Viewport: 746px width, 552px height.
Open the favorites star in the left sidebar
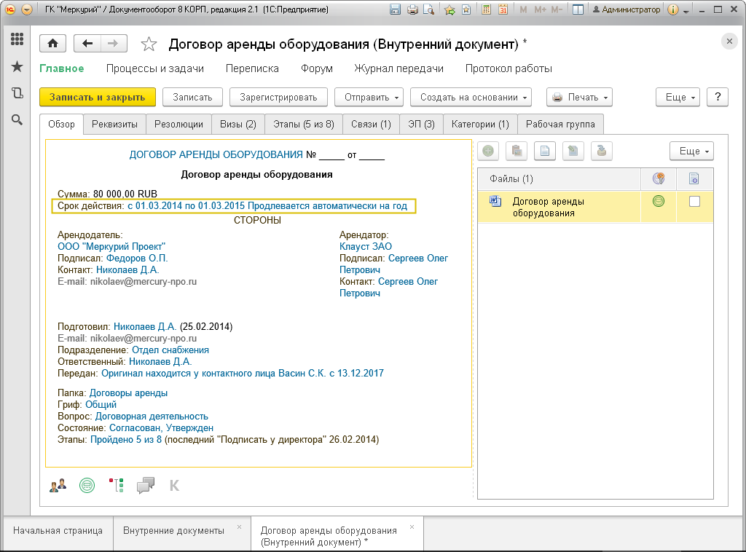click(17, 66)
